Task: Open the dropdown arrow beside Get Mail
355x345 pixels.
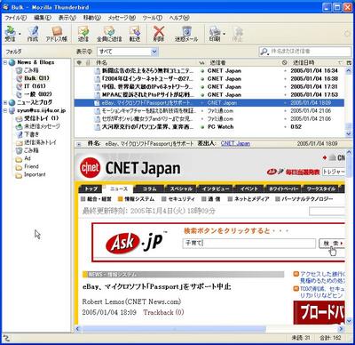Action: (20, 34)
